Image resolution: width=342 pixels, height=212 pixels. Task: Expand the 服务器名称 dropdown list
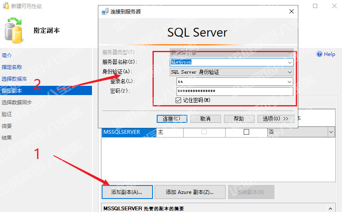pos(289,62)
